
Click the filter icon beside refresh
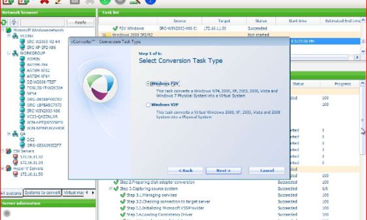tap(14, 22)
